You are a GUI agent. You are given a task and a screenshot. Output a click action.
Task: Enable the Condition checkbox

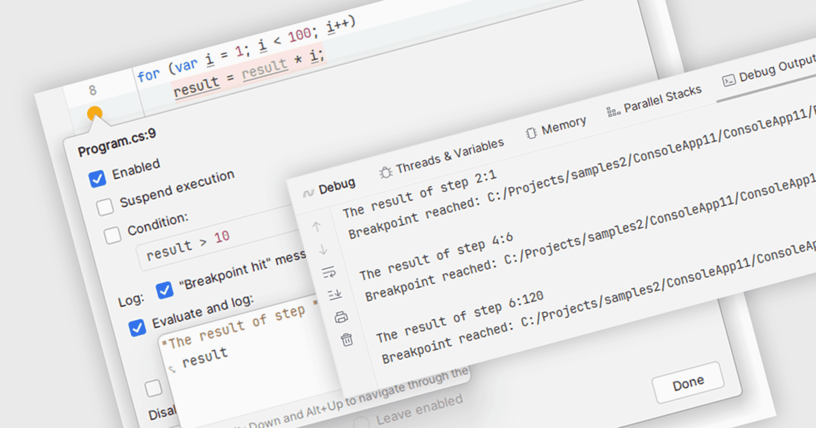(x=112, y=235)
